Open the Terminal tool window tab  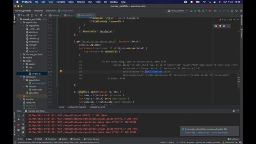(75, 139)
